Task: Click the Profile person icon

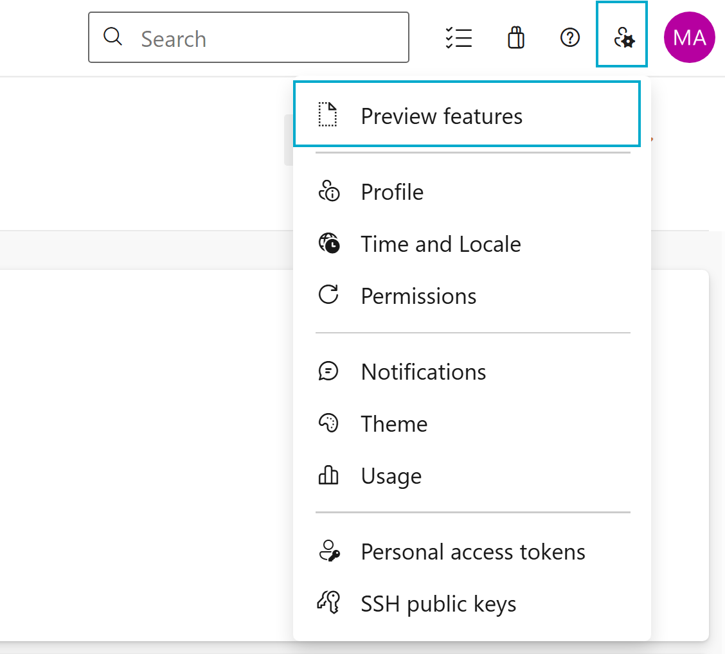Action: (329, 191)
